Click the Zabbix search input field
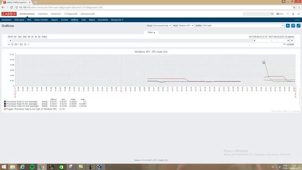Viewport: 302px width, 170px height. 257,14
